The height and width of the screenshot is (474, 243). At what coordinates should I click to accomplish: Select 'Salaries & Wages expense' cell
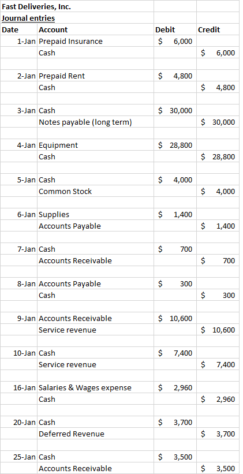(95, 387)
